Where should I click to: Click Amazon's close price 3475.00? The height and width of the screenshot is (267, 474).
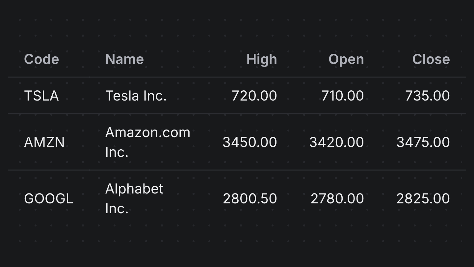click(x=423, y=142)
